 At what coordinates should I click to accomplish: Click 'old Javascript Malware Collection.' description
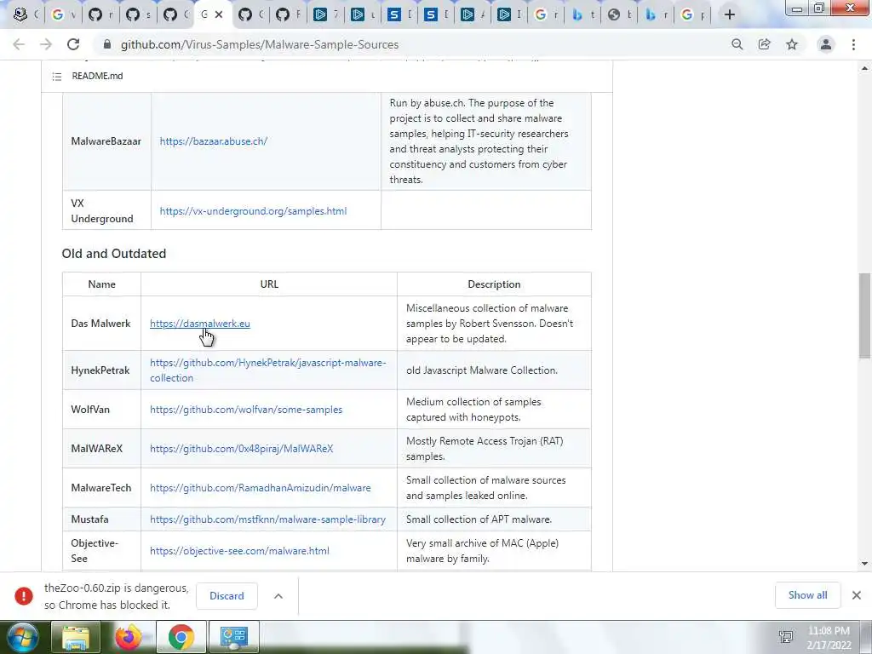tap(482, 370)
